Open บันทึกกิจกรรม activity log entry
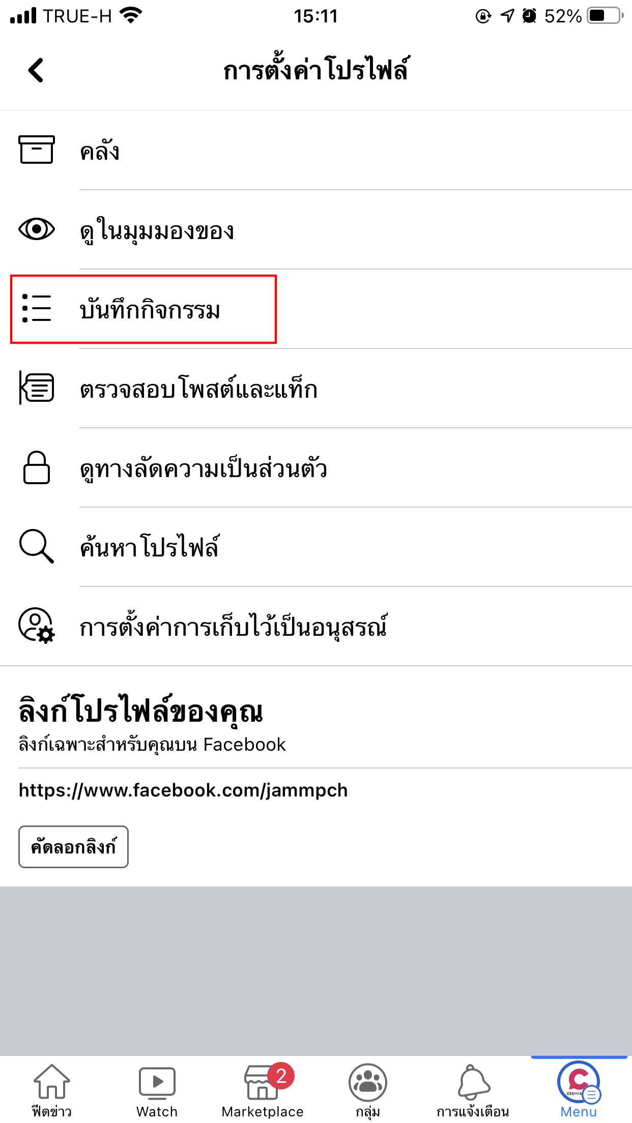This screenshot has width=632, height=1123. click(150, 310)
